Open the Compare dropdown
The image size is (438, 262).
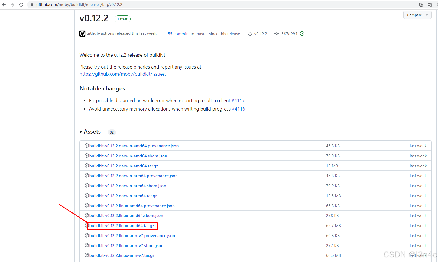point(417,15)
